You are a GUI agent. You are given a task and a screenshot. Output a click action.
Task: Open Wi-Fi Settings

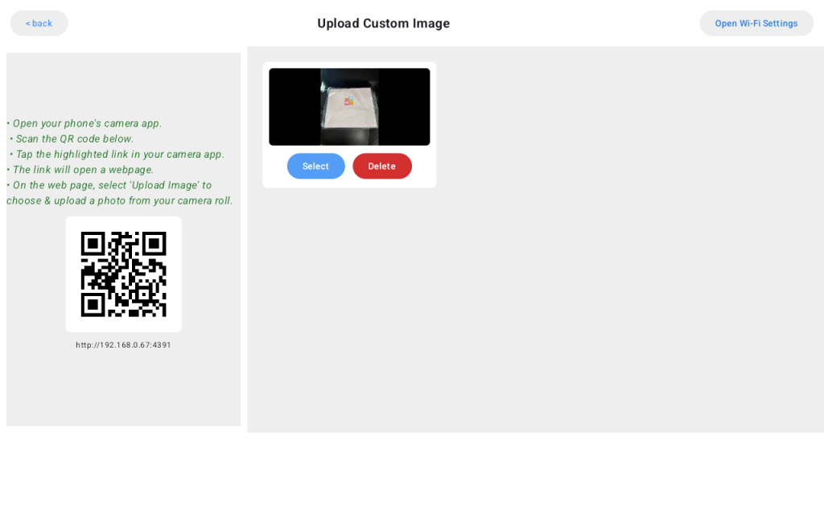coord(756,23)
